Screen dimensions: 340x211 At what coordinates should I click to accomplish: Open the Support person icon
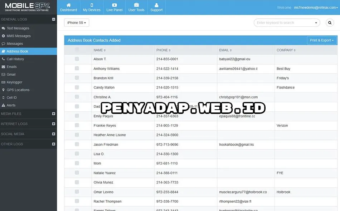[x=156, y=5]
